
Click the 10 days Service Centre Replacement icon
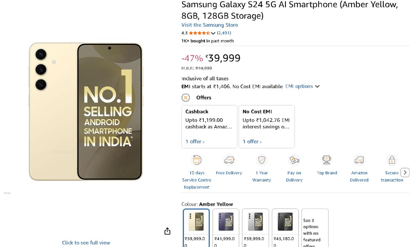196,160
